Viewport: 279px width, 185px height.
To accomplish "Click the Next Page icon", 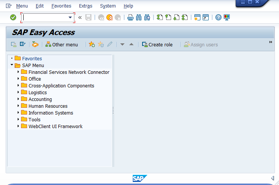I will [176, 17].
